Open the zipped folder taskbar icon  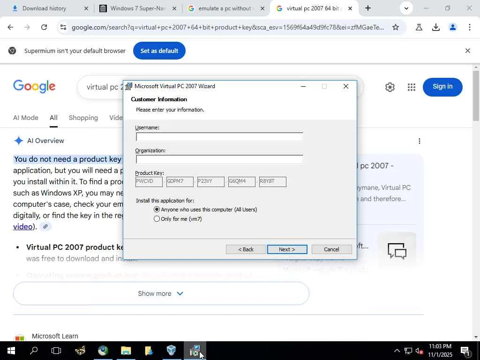(x=149, y=351)
